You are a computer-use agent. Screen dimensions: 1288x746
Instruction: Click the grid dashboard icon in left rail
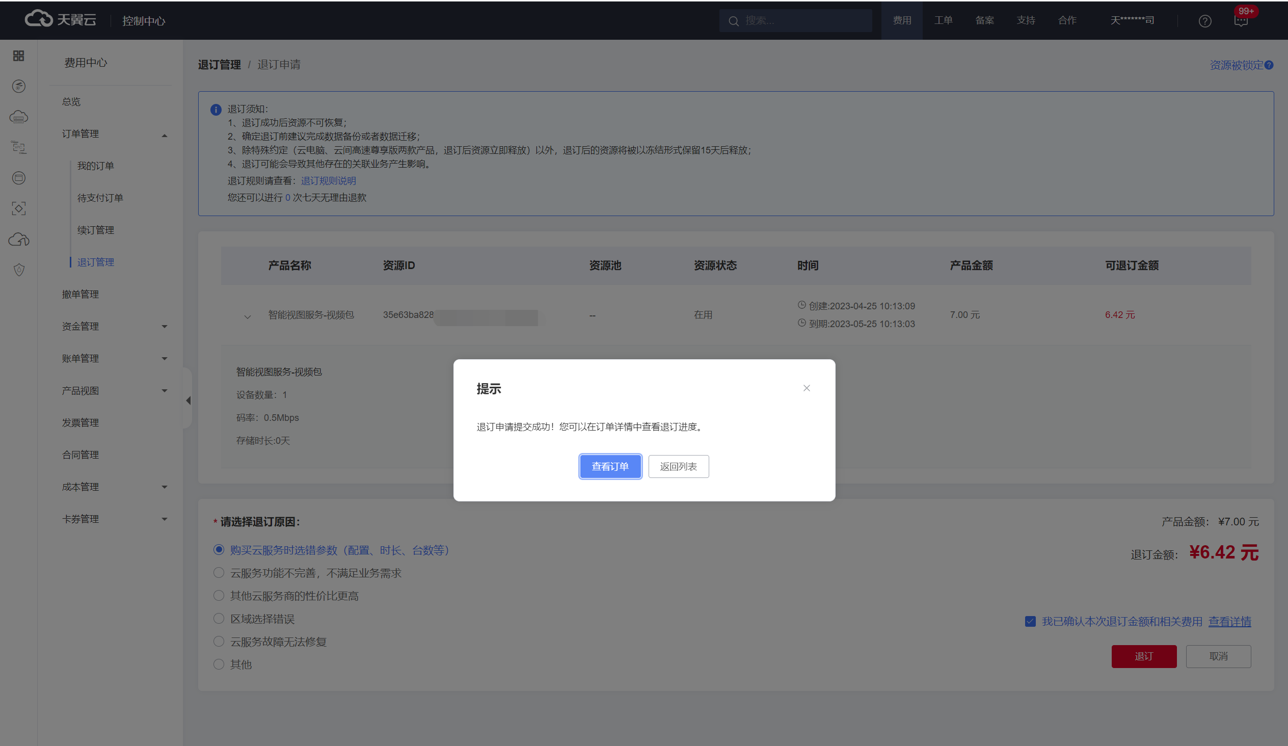point(18,56)
